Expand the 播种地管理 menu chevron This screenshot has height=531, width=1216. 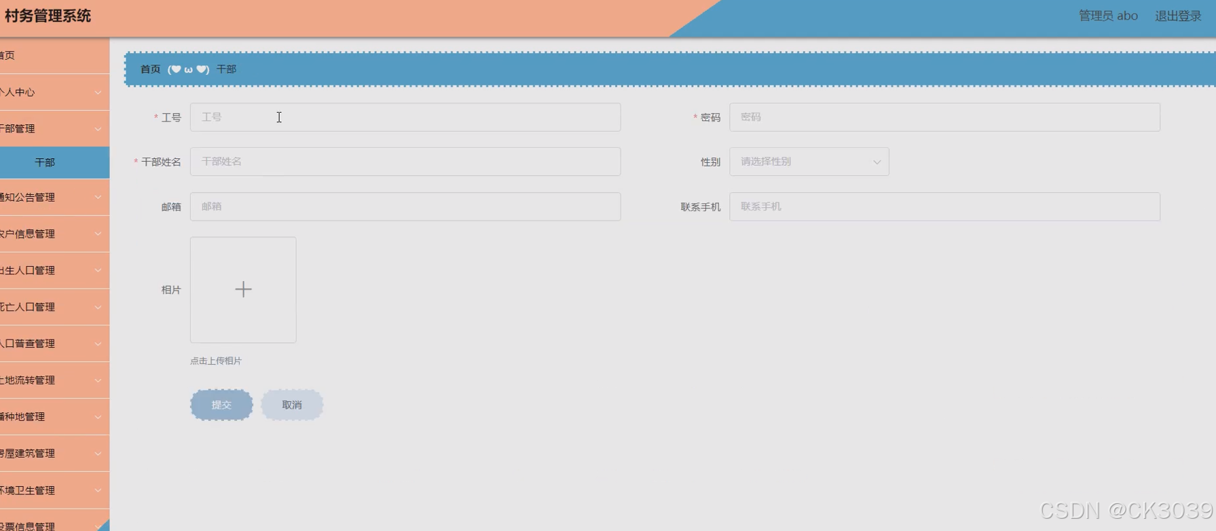coord(98,418)
